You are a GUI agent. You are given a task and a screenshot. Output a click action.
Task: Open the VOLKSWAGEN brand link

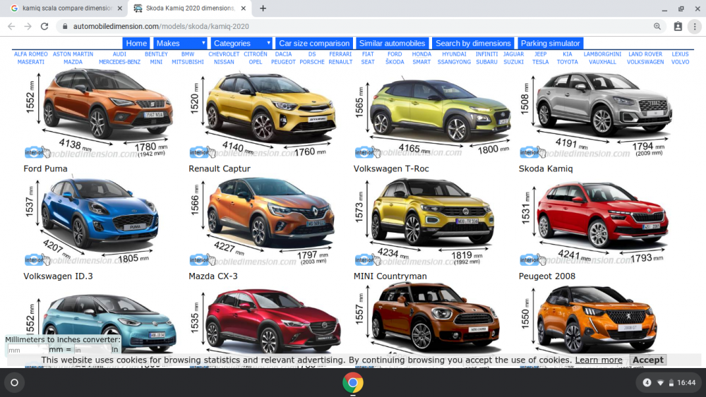645,62
